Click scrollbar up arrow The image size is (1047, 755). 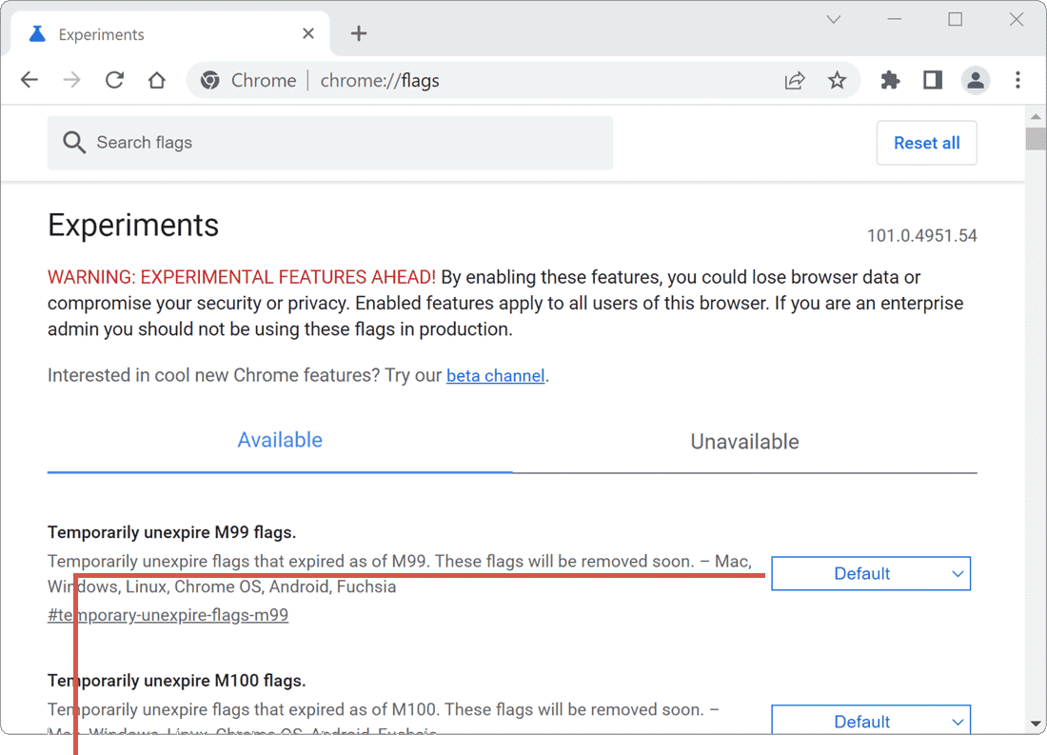pyautogui.click(x=1036, y=117)
